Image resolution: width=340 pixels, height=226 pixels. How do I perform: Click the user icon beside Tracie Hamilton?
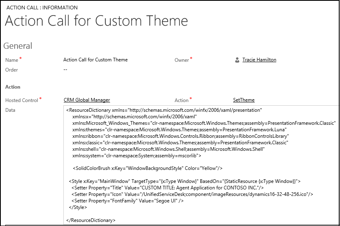coord(237,60)
